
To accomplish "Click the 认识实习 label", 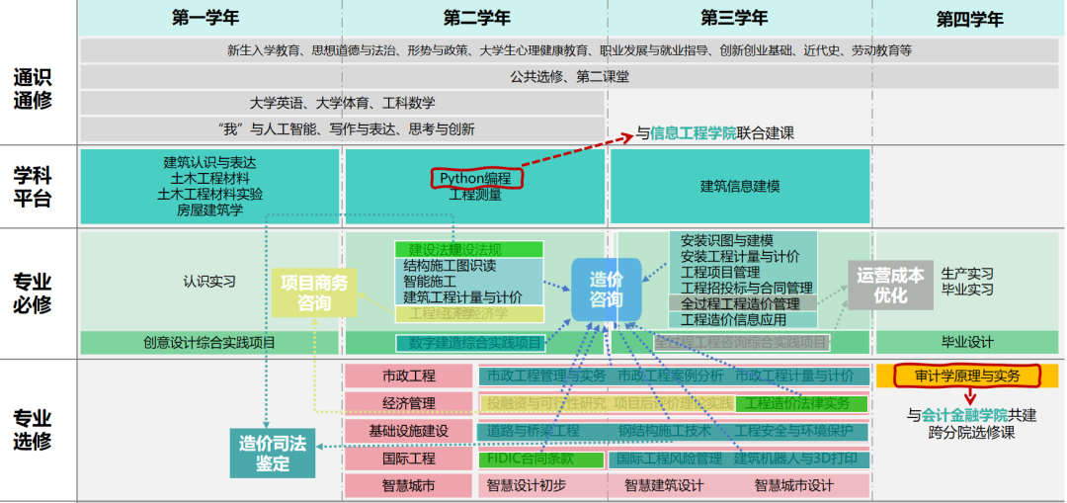I will pos(209,281).
